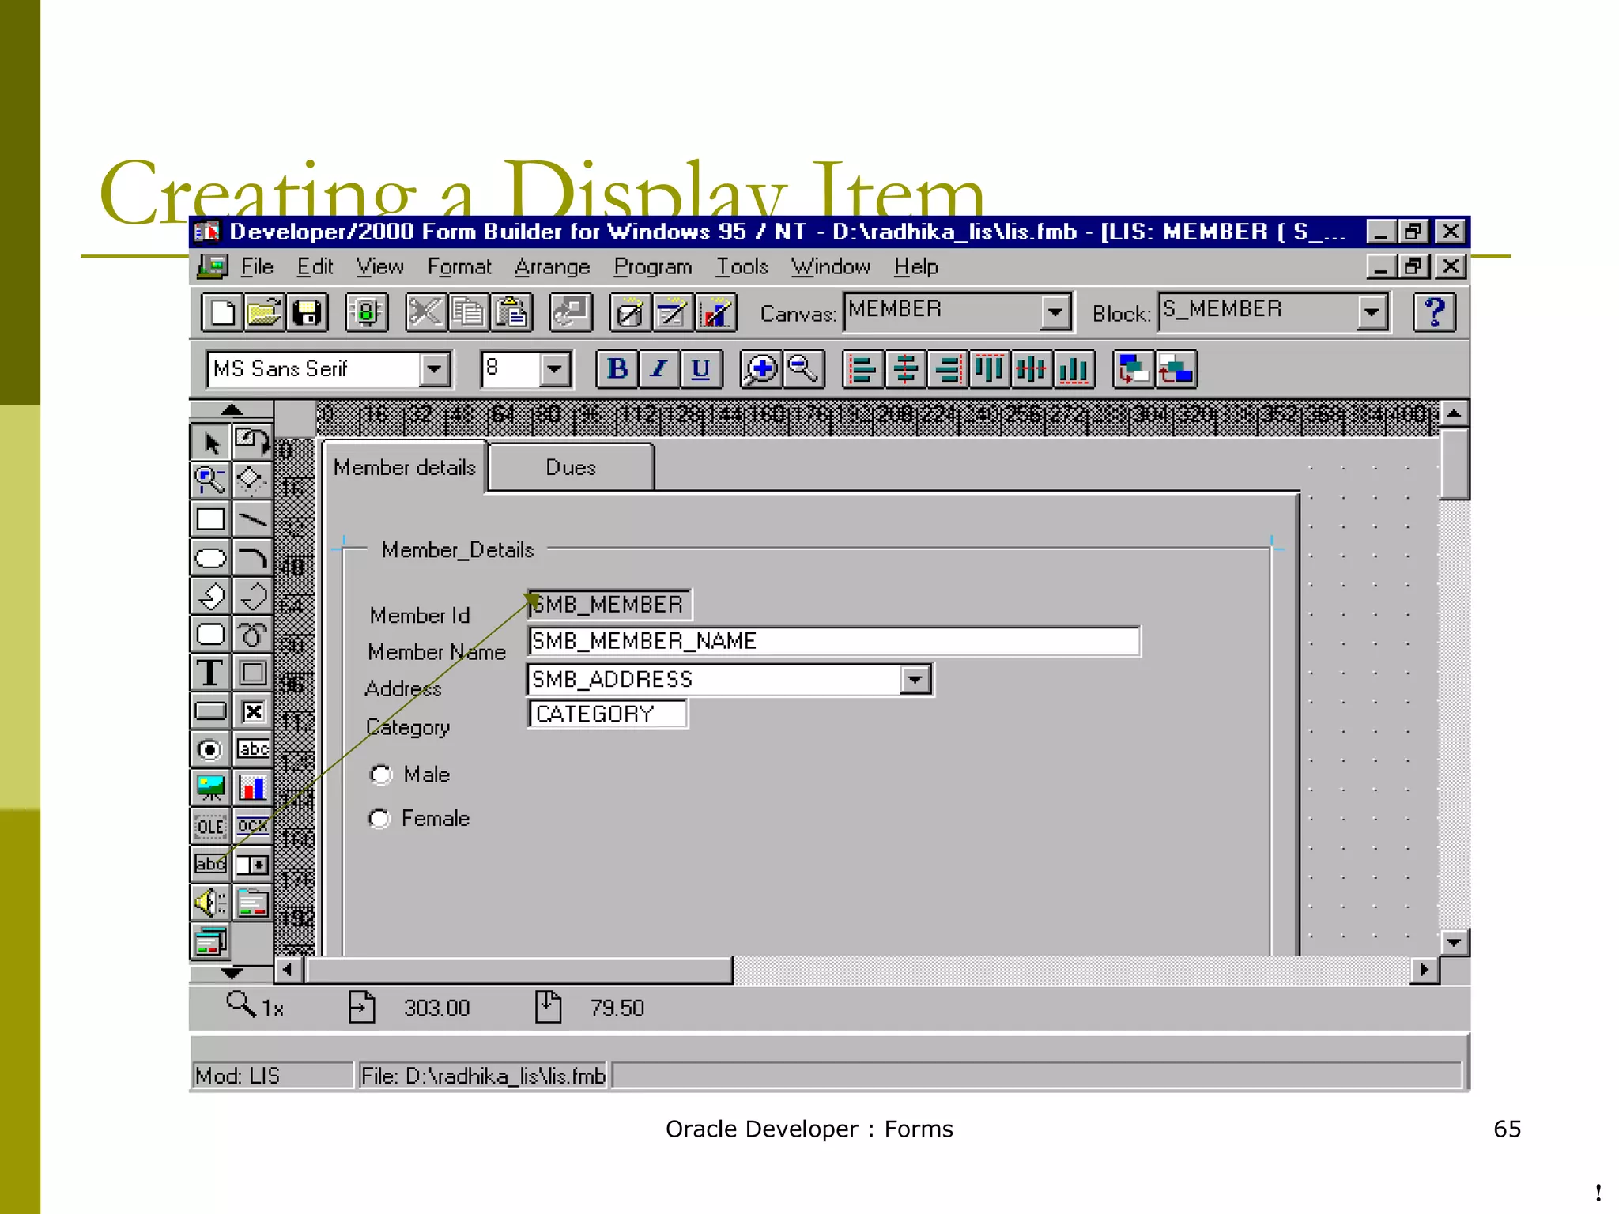This screenshot has width=1619, height=1214.
Task: Open the font size dropdown
Action: pos(555,369)
